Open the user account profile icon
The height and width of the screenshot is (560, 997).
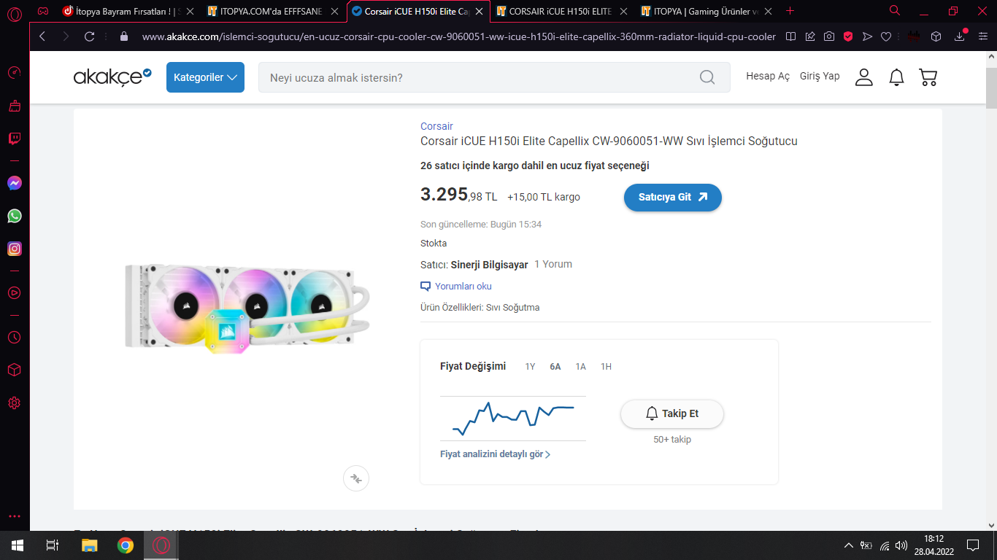[864, 77]
